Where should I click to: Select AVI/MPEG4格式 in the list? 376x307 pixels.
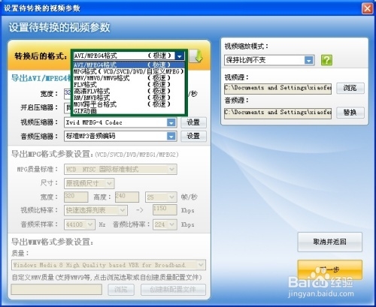pos(129,65)
